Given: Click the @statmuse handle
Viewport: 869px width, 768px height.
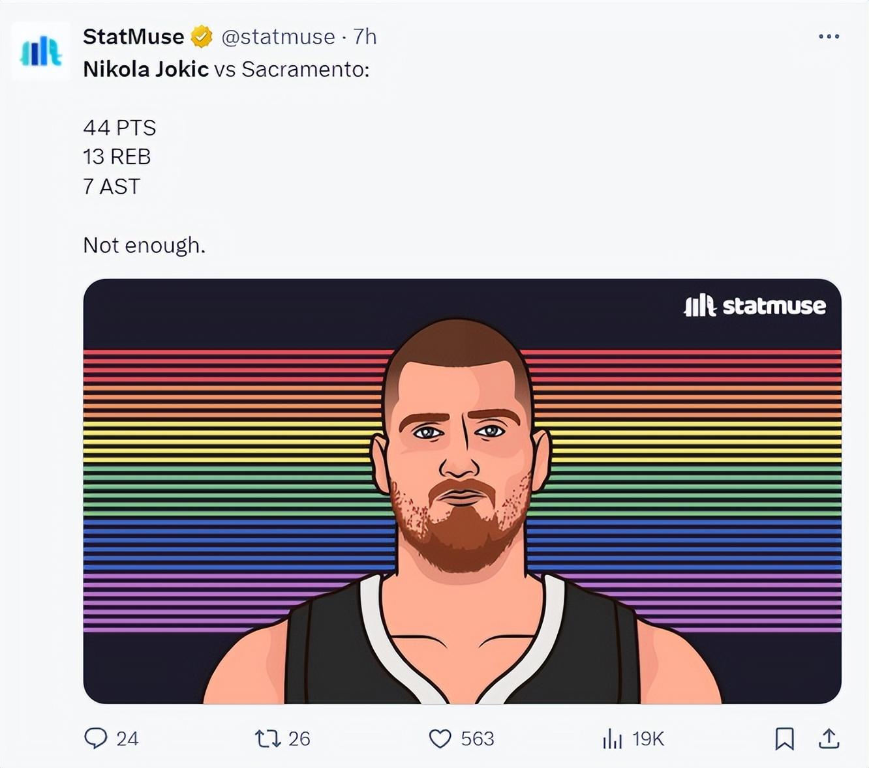Looking at the screenshot, I should [x=278, y=37].
